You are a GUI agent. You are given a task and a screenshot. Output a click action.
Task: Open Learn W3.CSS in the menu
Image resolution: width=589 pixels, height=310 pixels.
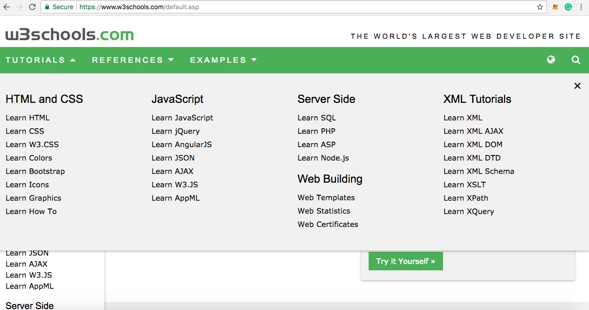coord(32,144)
